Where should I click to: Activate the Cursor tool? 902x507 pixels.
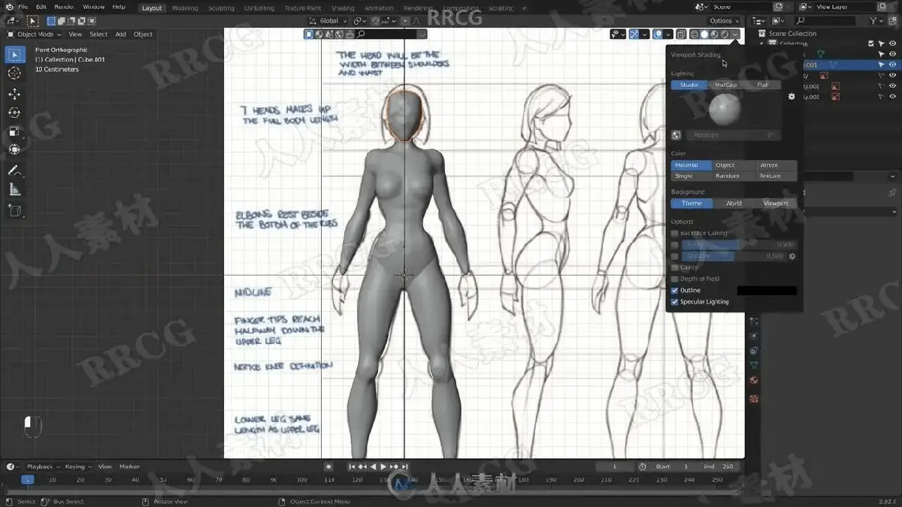point(14,74)
